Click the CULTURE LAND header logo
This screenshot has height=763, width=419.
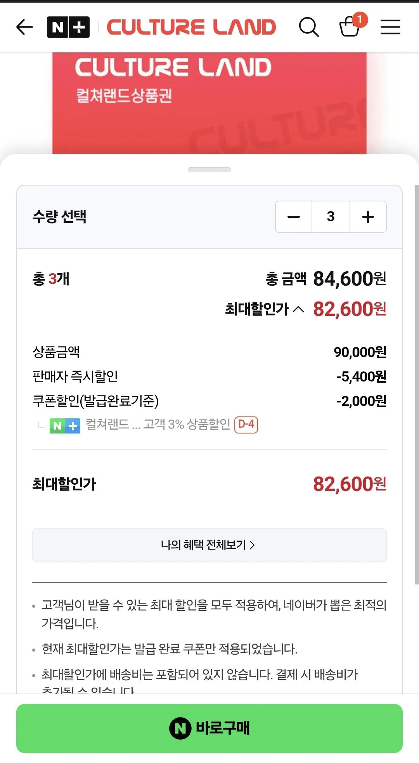[191, 27]
